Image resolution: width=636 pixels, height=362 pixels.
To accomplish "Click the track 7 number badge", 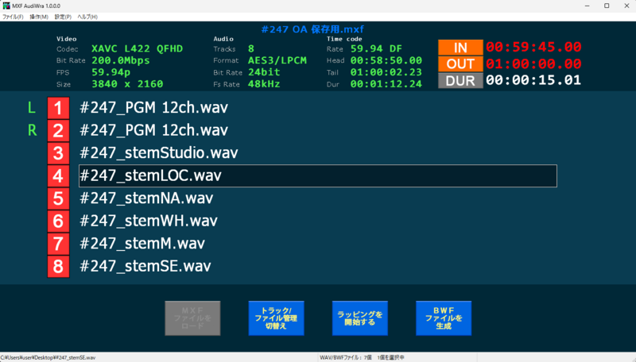I will (x=58, y=244).
